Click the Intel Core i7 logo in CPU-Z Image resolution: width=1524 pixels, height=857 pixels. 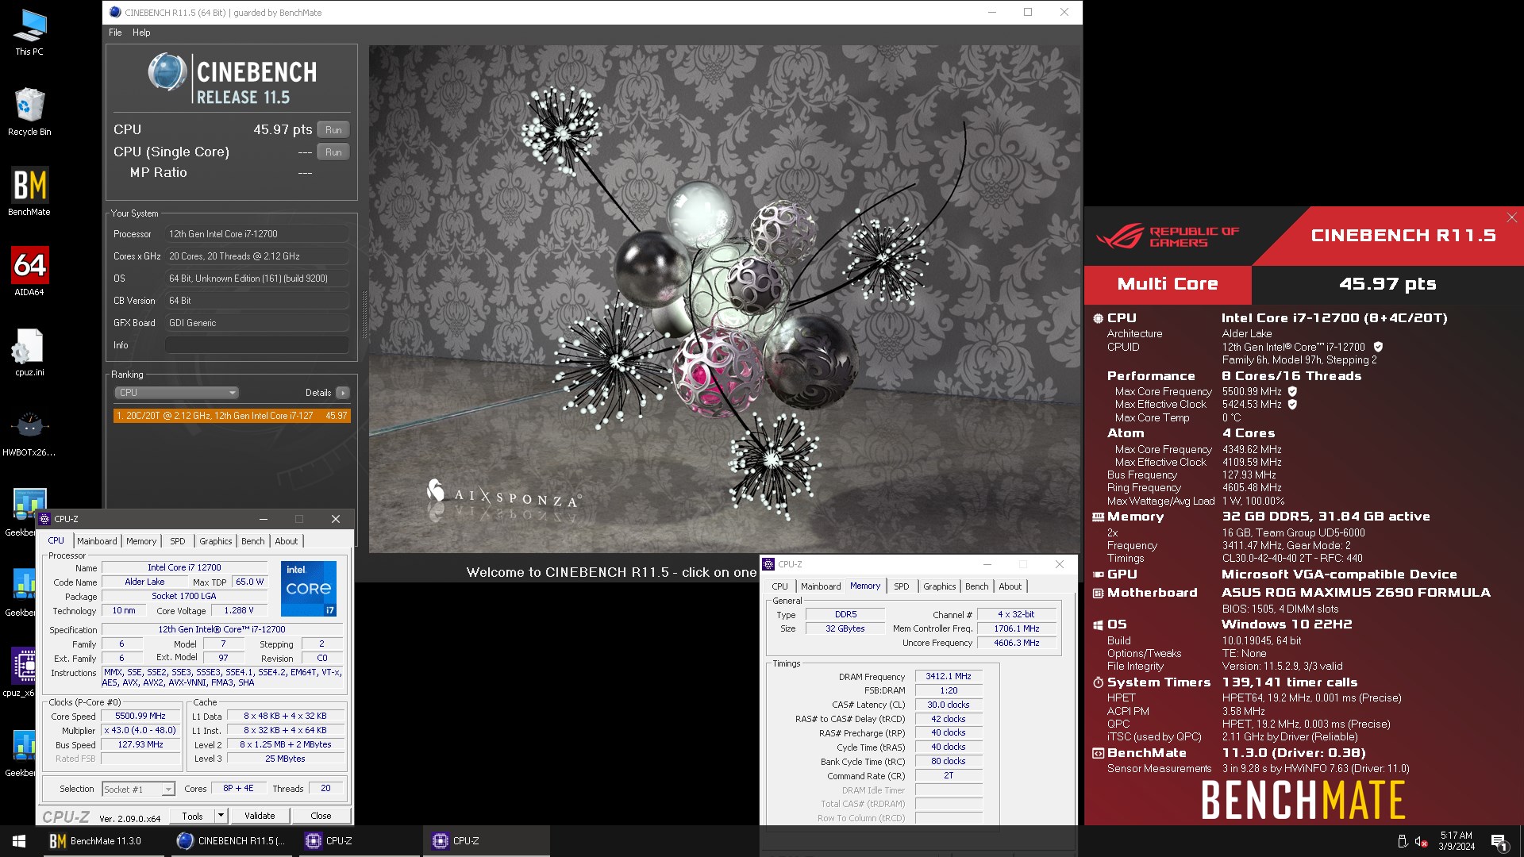(309, 589)
